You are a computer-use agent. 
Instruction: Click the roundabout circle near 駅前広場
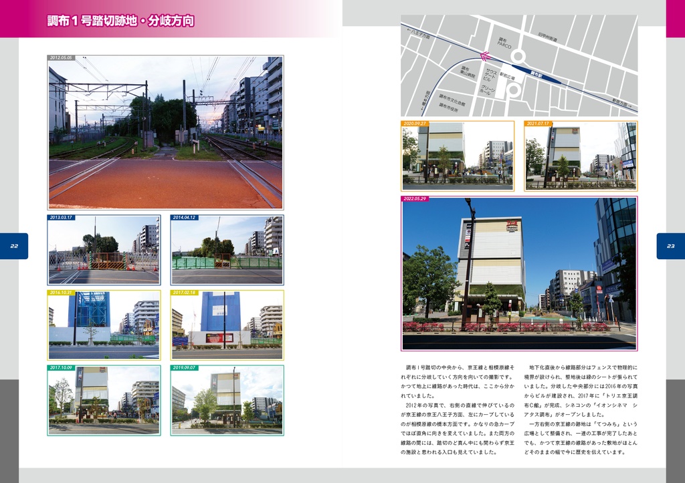[x=514, y=90]
